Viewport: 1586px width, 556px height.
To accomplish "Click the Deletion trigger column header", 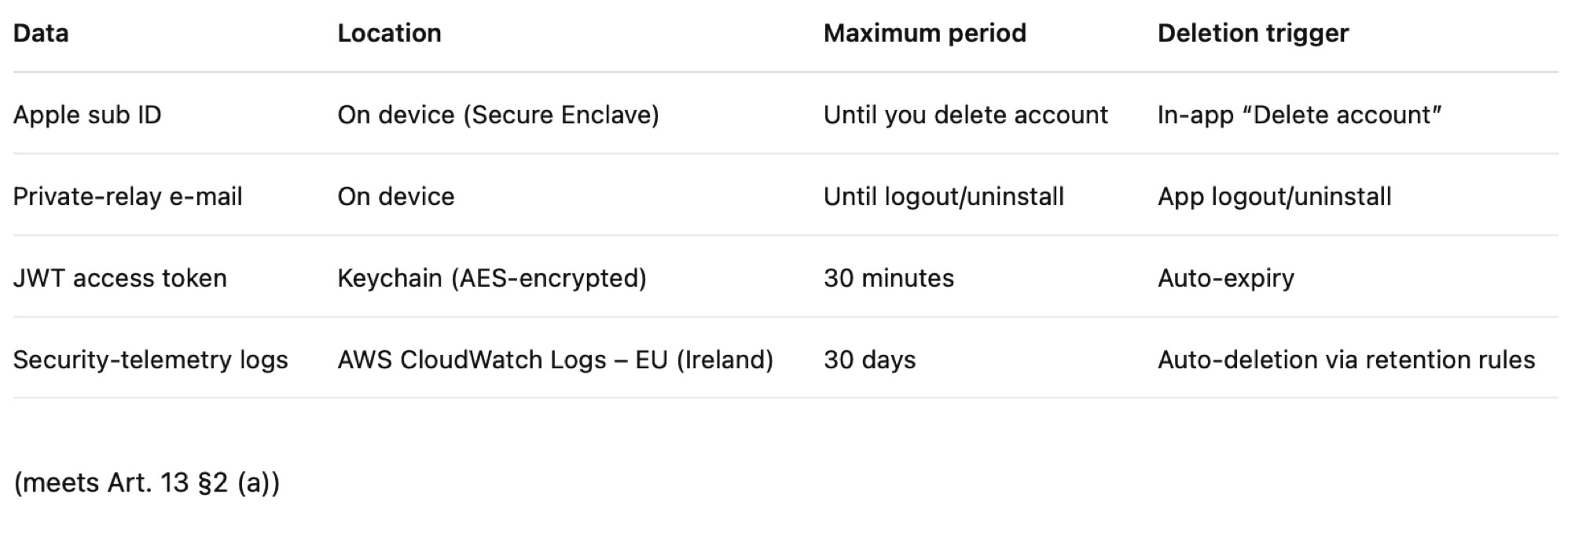I will click(x=1253, y=33).
